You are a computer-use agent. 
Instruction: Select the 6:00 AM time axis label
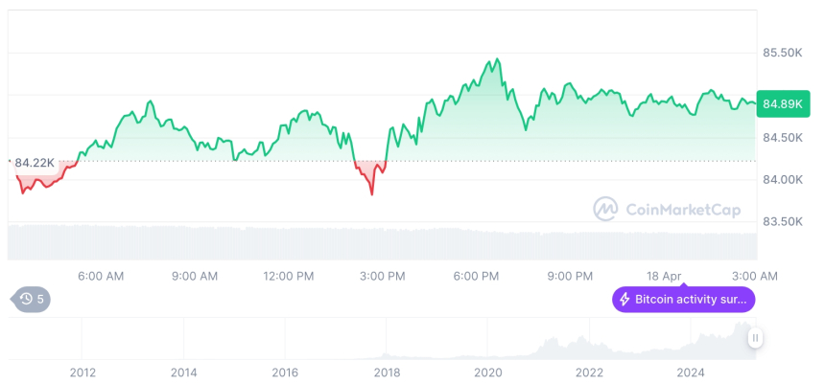point(101,276)
